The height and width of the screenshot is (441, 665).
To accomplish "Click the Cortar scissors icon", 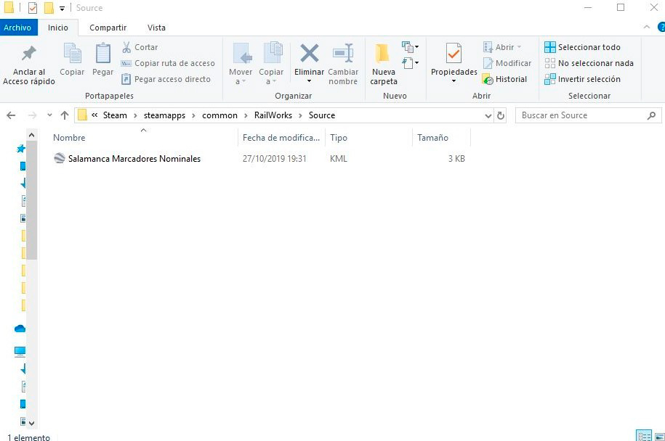I will (x=126, y=47).
